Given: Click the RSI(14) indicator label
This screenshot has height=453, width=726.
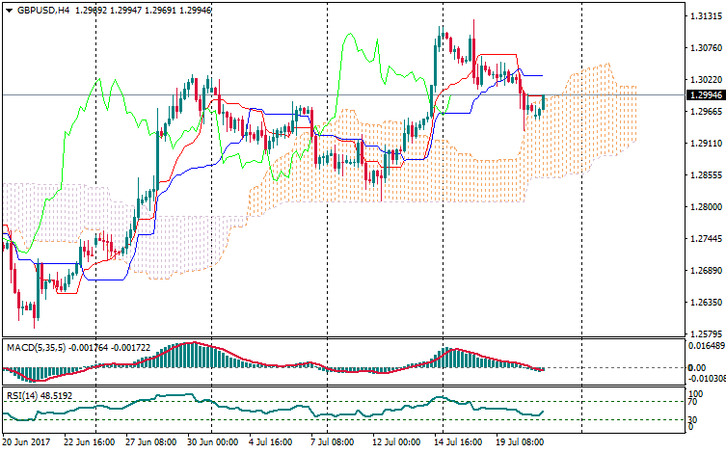Looking at the screenshot, I should tap(20, 396).
